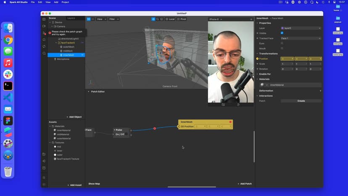Viewport: 348px width, 196px height.
Task: Switch to the Scene tab
Action: click(x=53, y=18)
